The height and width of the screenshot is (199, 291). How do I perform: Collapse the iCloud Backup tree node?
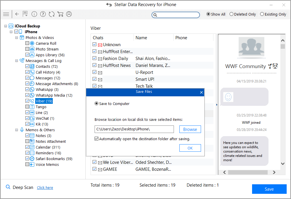[x=5, y=26]
